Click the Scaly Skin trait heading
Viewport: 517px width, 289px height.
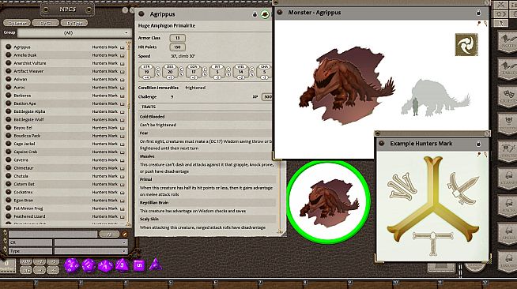[x=149, y=219]
